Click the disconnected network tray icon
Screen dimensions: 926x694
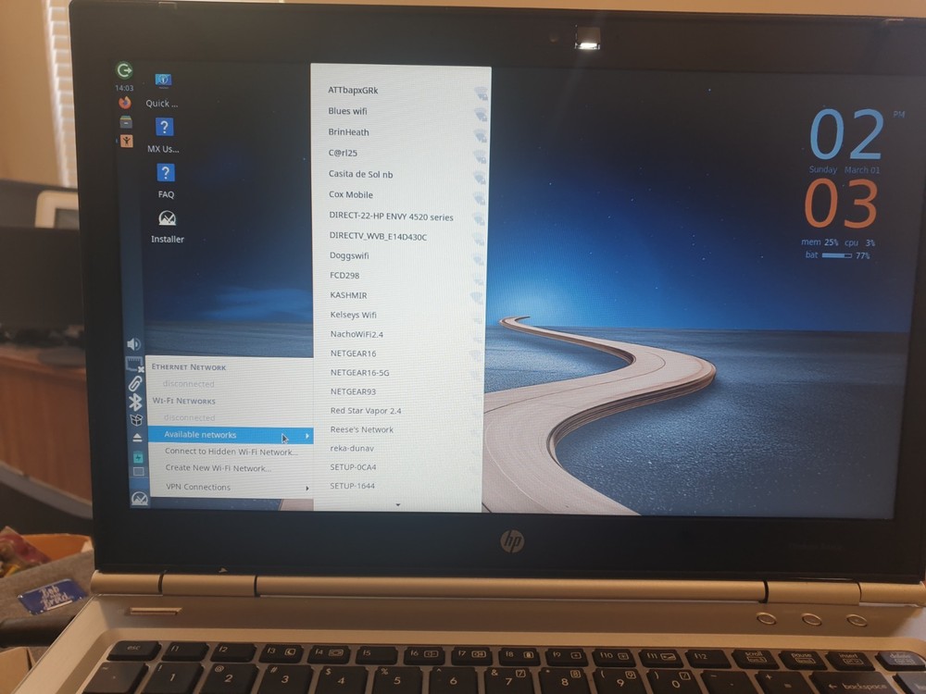[134, 364]
